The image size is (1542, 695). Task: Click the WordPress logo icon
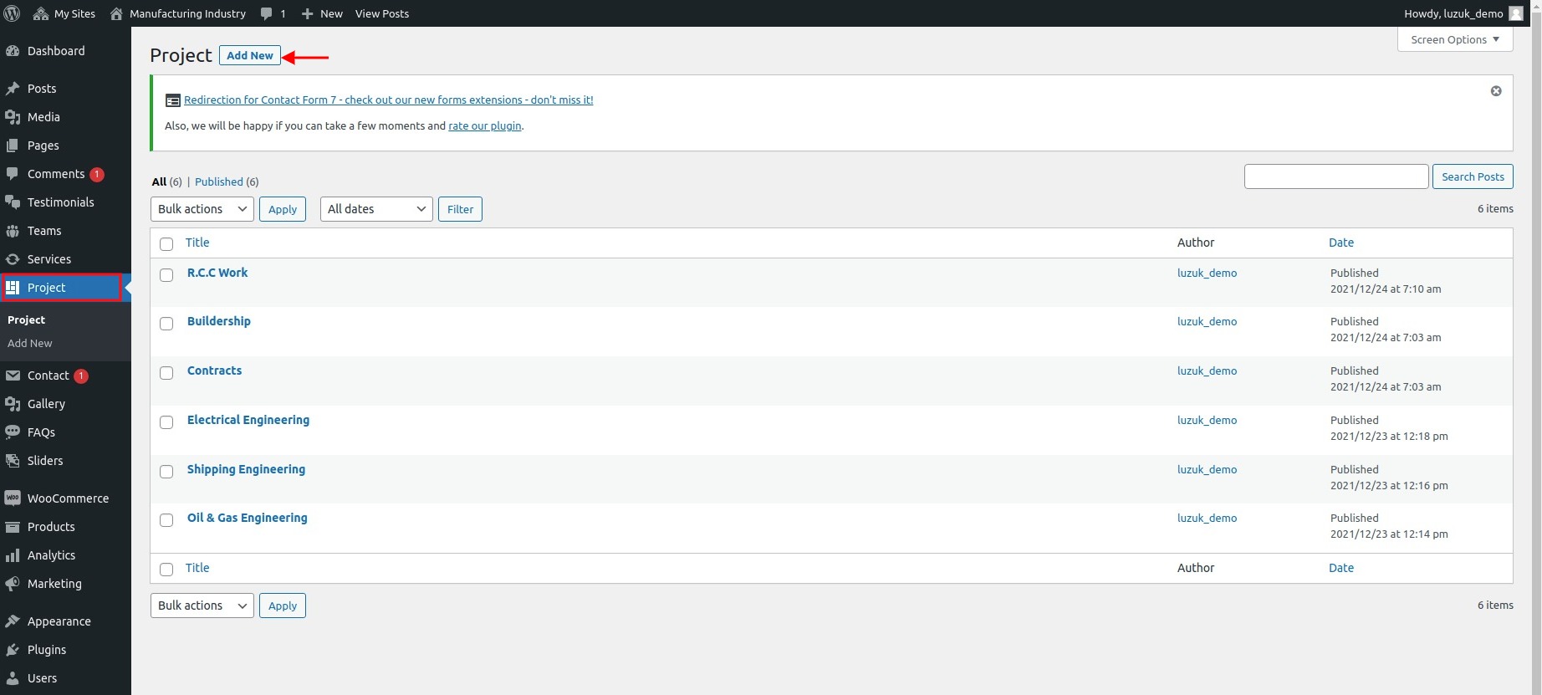tap(13, 13)
